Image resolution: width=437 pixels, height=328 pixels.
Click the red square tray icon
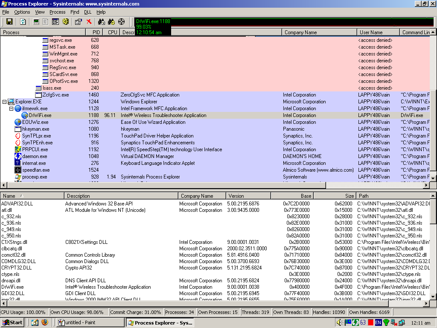370,323
